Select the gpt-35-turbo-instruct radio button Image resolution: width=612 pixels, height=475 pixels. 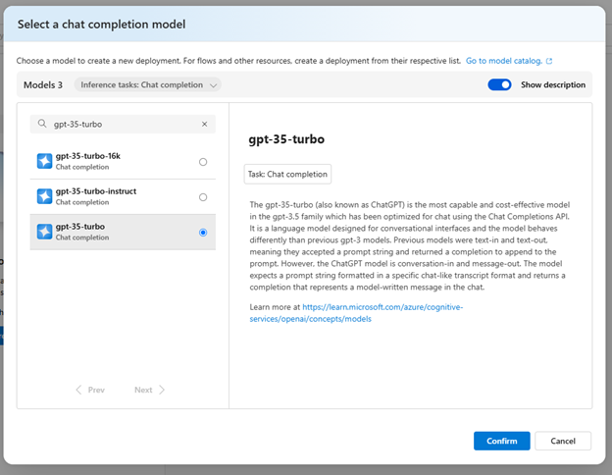(x=203, y=197)
